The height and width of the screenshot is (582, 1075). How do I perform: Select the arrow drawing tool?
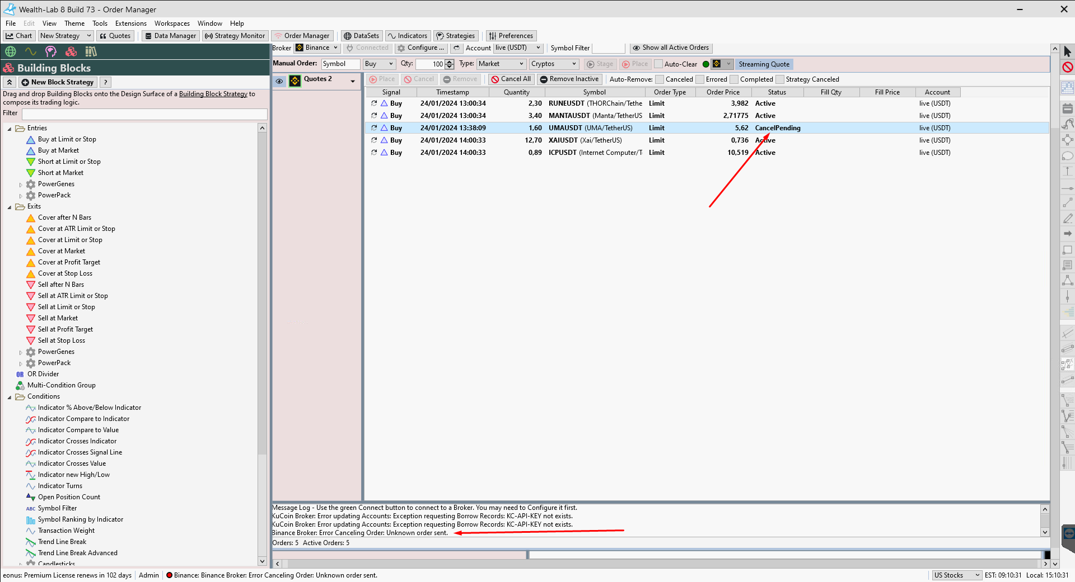1068,233
